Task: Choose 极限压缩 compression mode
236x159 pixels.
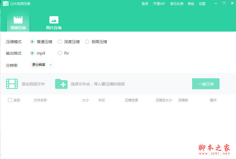Action: tap(87, 42)
